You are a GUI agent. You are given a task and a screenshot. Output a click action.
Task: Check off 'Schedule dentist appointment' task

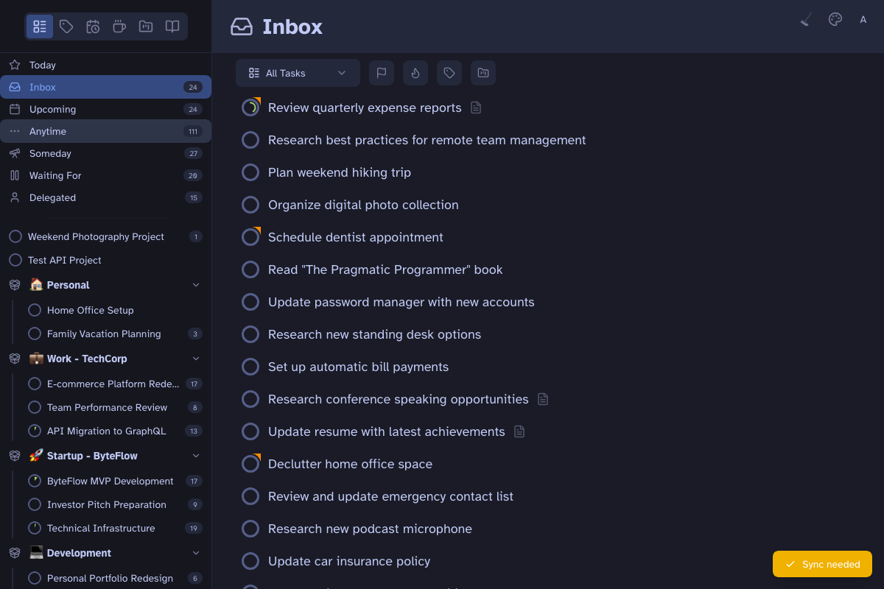click(250, 237)
